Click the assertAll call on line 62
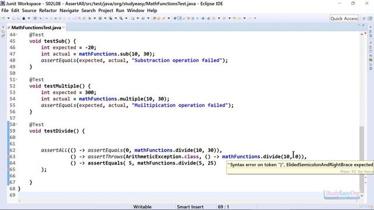Image resolution: width=374 pixels, height=210 pixels. [54, 150]
